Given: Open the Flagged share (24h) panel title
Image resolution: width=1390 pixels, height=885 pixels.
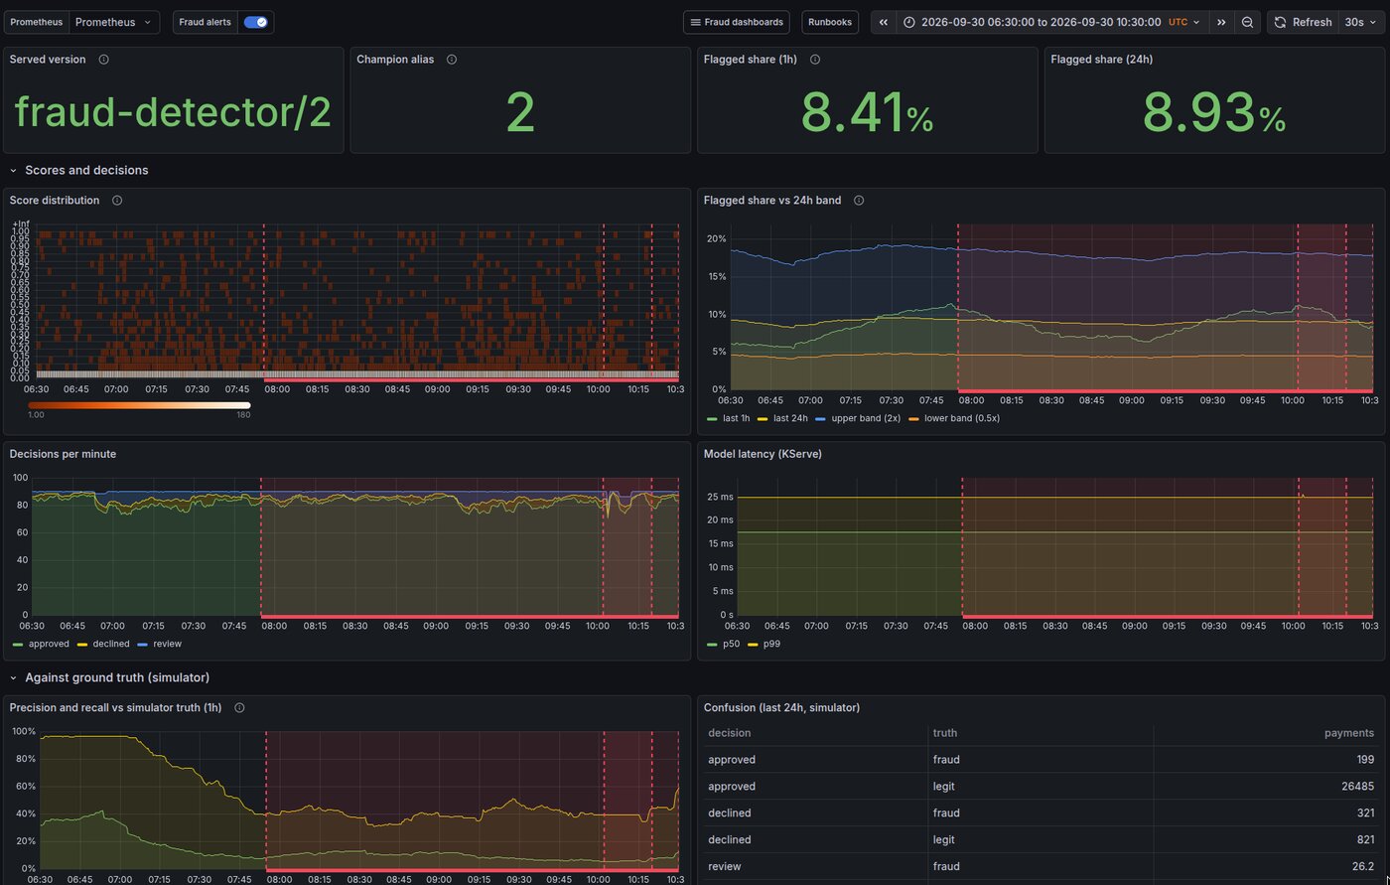Looking at the screenshot, I should 1102,60.
